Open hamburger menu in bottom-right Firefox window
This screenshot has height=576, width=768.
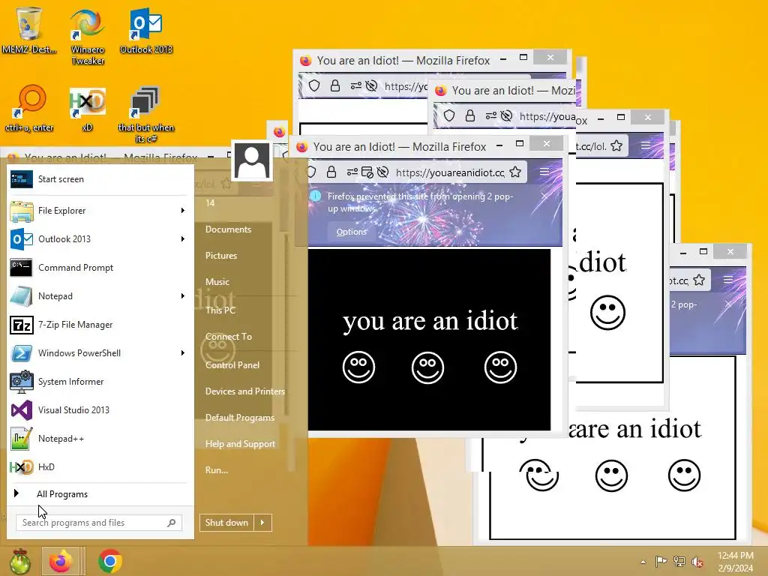(x=728, y=280)
